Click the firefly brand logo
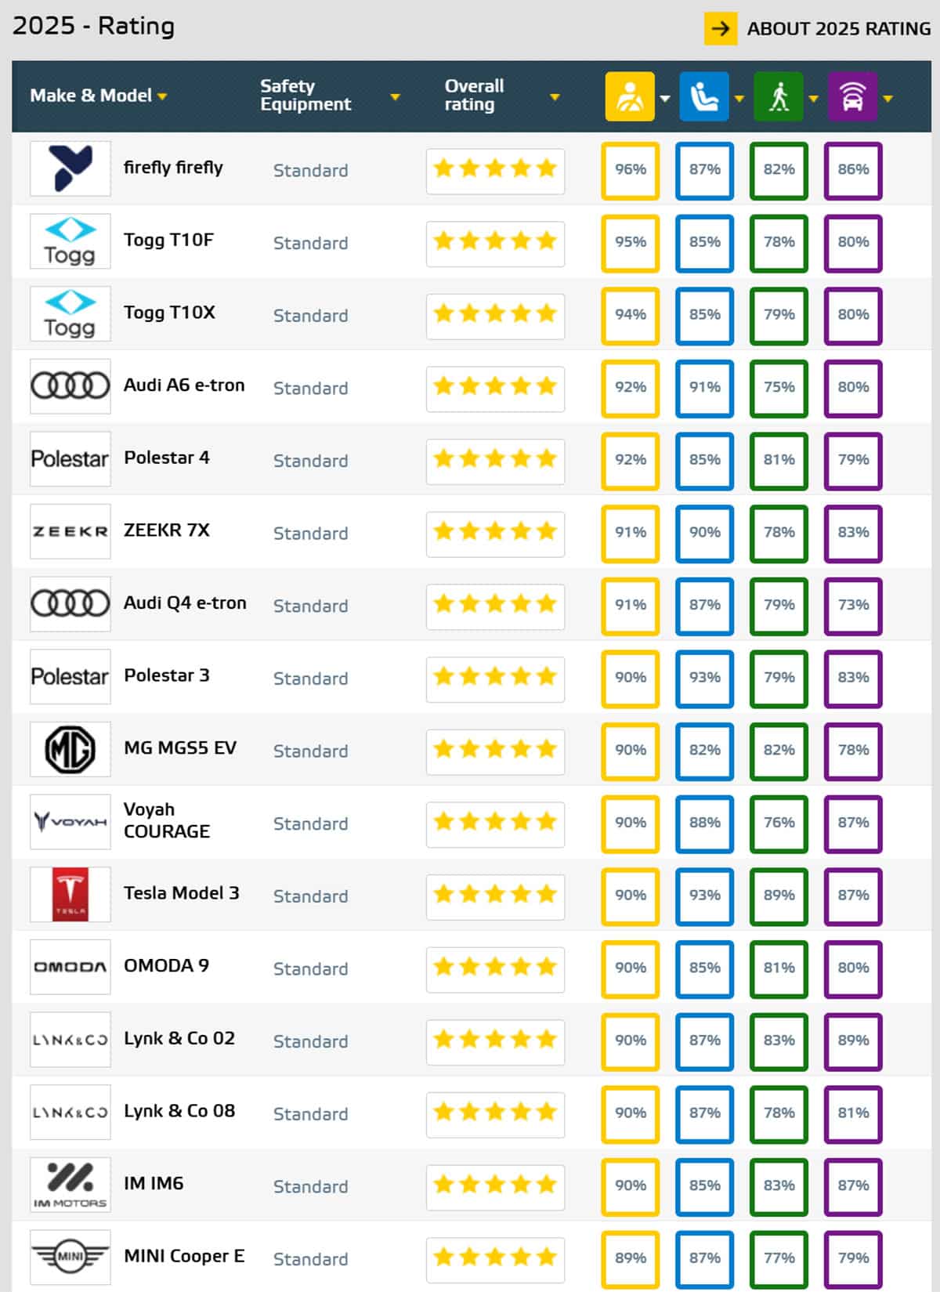The width and height of the screenshot is (940, 1292). click(70, 168)
